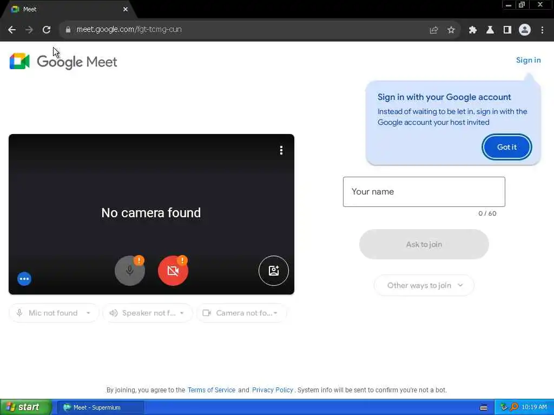Click the magnifier tray icon
Image resolution: width=554 pixels, height=415 pixels.
coord(514,407)
